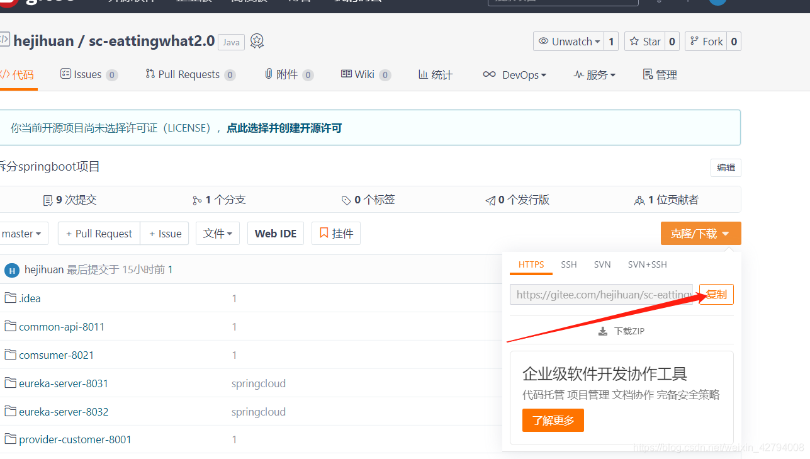Open the comsumer-8021 folder

[x=57, y=355]
